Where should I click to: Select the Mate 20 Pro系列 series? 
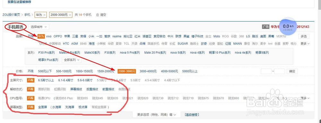(155, 52)
